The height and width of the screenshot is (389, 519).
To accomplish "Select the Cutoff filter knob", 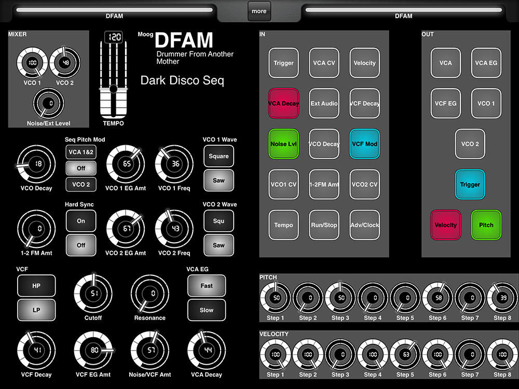I will point(93,294).
